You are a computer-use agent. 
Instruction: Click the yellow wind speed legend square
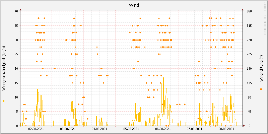(3, 101)
